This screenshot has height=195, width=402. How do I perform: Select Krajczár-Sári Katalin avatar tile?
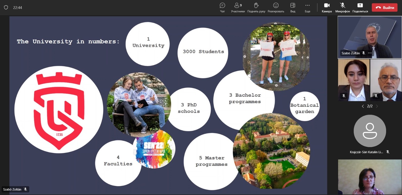coord(370,131)
